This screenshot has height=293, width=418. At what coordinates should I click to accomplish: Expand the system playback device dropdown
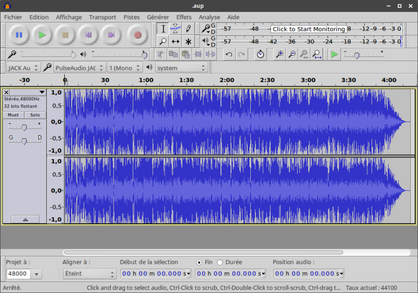(181, 67)
